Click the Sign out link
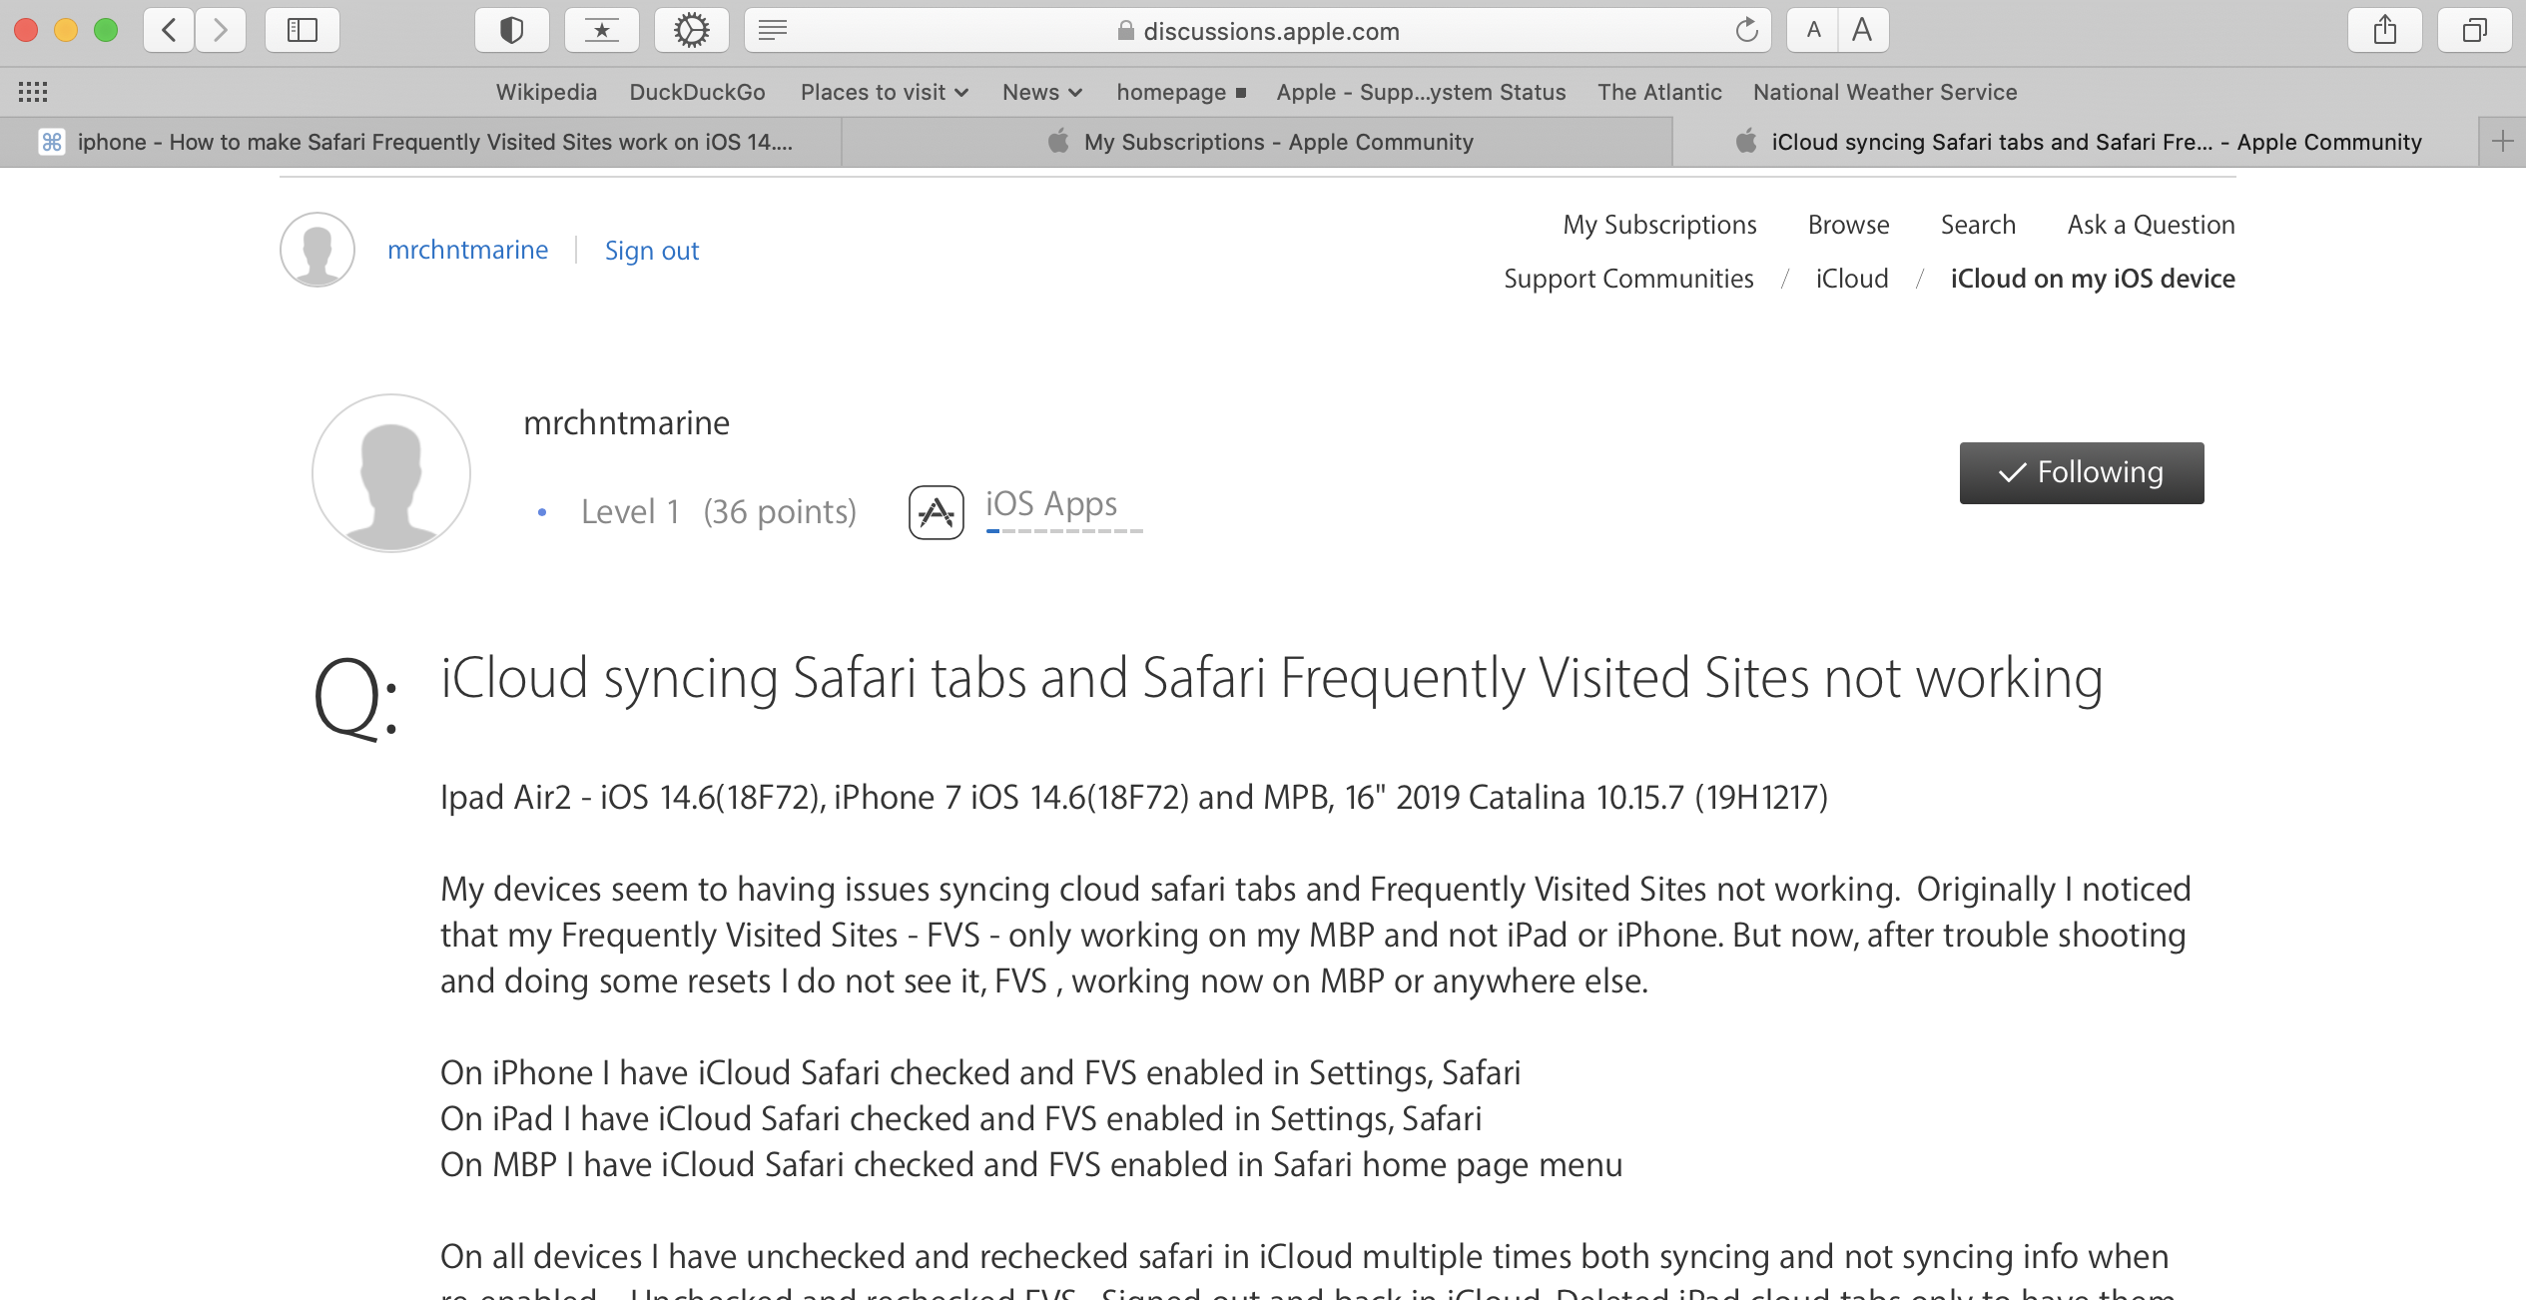Image resolution: width=2526 pixels, height=1300 pixels. (x=651, y=251)
